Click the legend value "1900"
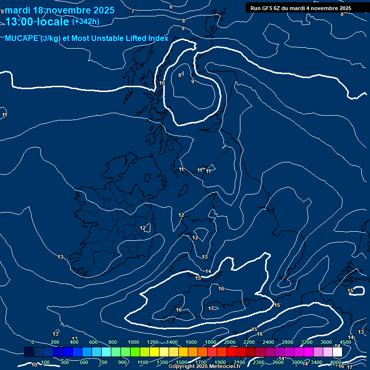 (220, 362)
